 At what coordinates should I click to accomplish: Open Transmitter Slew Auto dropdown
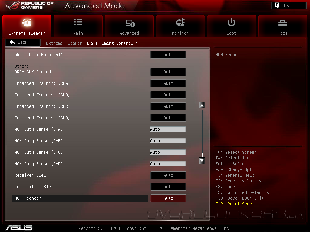[x=168, y=186]
